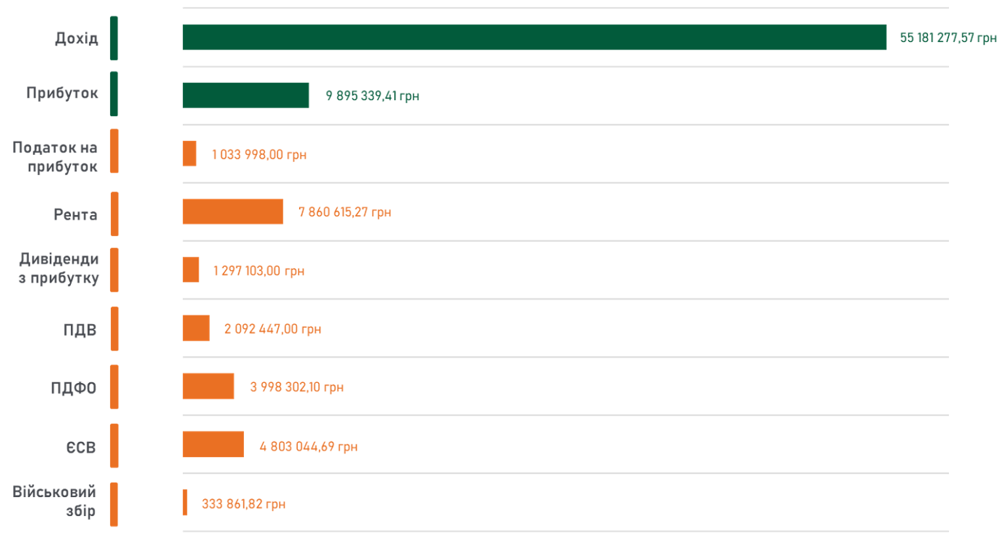Click the green marker beside Прибуток

(x=114, y=94)
